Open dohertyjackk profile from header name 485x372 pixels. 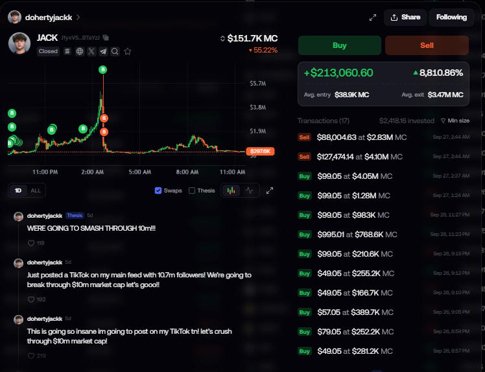tap(49, 17)
